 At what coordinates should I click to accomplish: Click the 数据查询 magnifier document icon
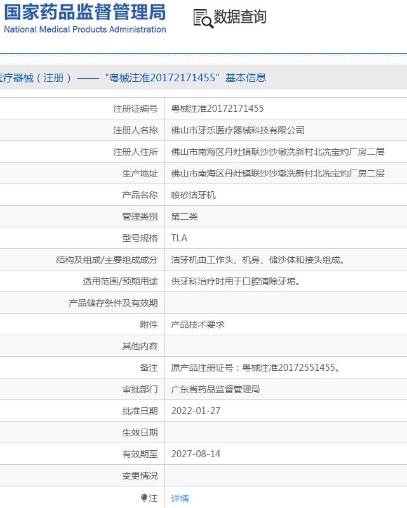[x=203, y=18]
